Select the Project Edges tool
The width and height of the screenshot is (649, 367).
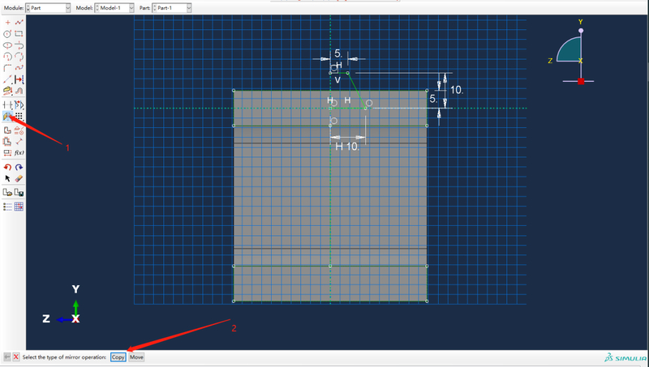(7, 91)
